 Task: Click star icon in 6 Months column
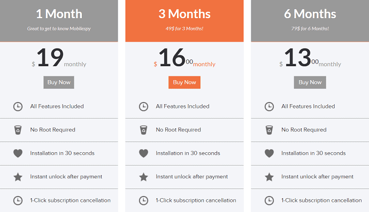[x=269, y=177]
